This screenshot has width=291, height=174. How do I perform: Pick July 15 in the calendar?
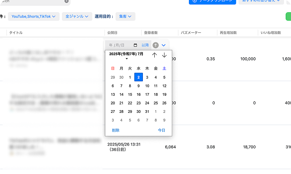130,94
